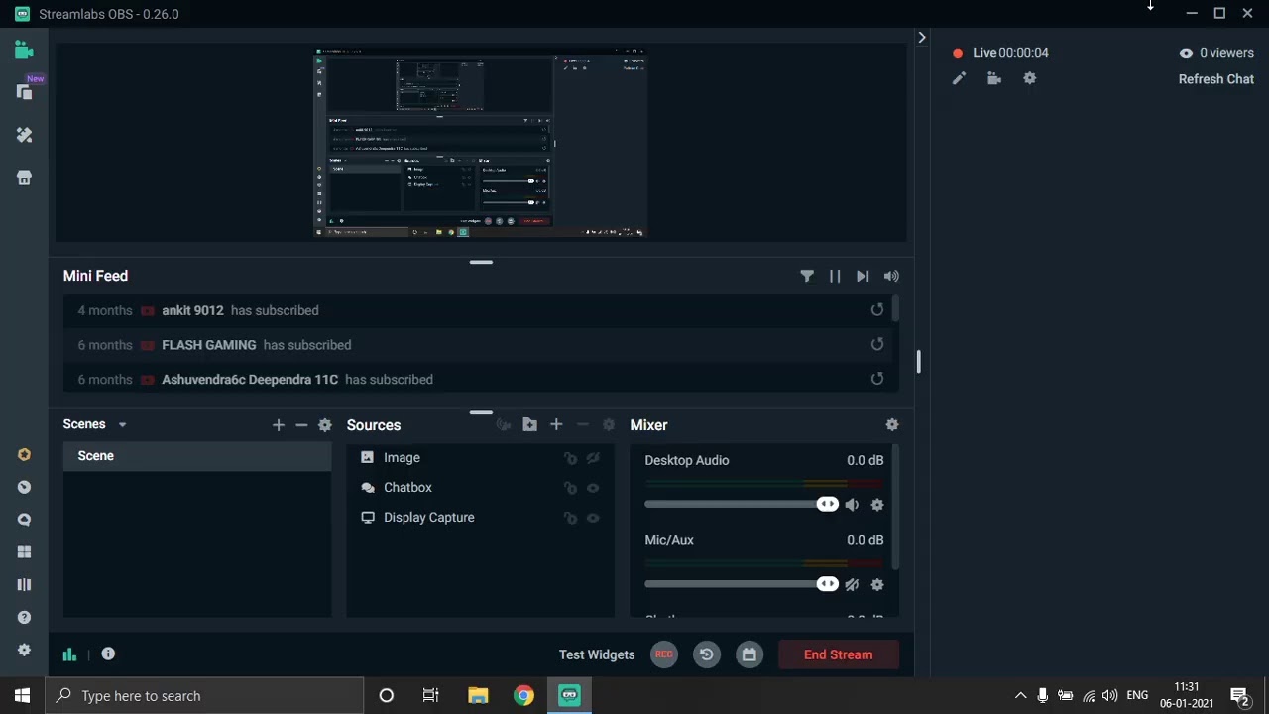Select the Scene item in Scenes list

point(197,456)
